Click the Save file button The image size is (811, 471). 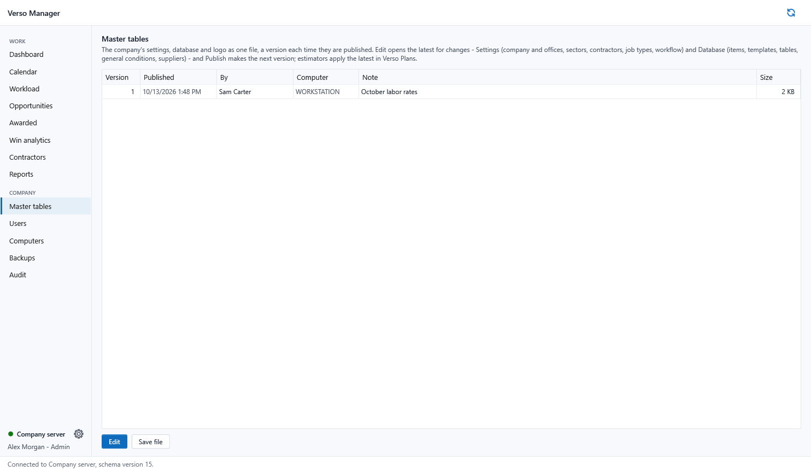(x=151, y=441)
